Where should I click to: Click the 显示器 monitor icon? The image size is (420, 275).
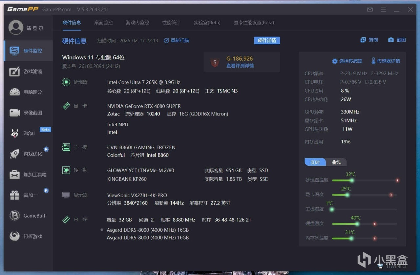[66, 195]
